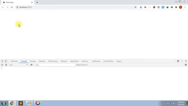Click the volume tray icon

174,103
